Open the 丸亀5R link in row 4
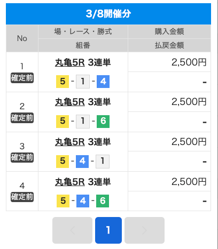This screenshot has height=249, width=218. coord(70,182)
